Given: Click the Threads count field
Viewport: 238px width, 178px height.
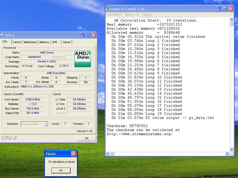Looking at the screenshot, I should pos(88,124).
